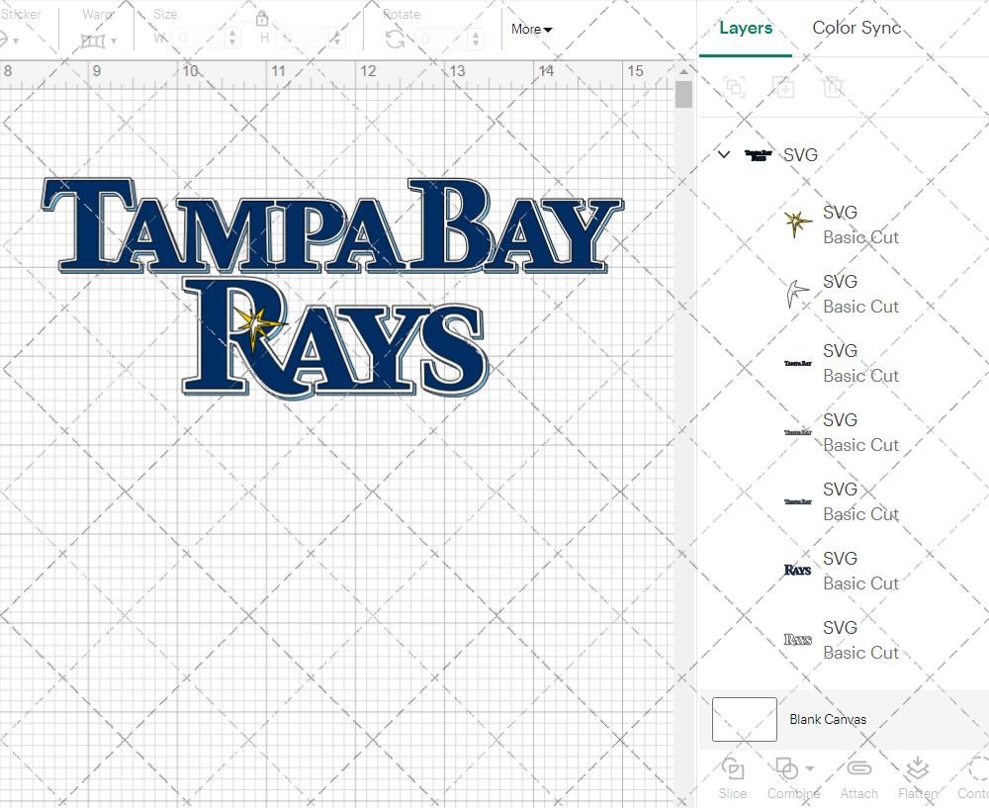Click the rotate angle input field
The width and height of the screenshot is (989, 808).
(441, 39)
